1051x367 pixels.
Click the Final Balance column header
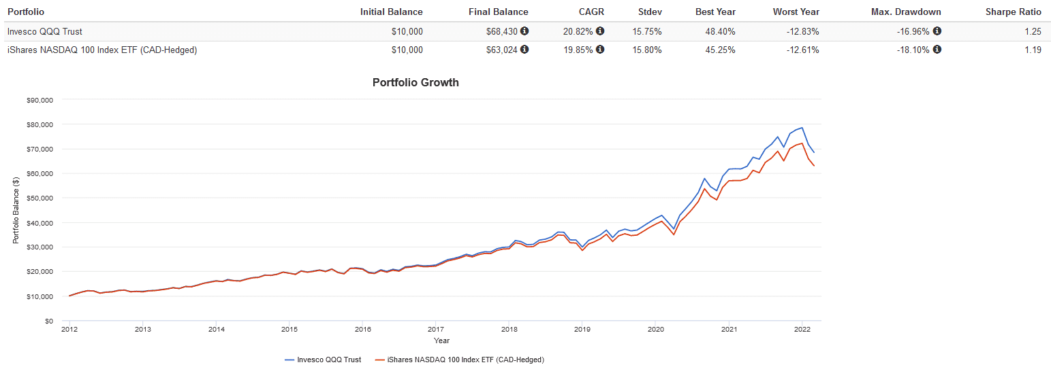click(499, 12)
